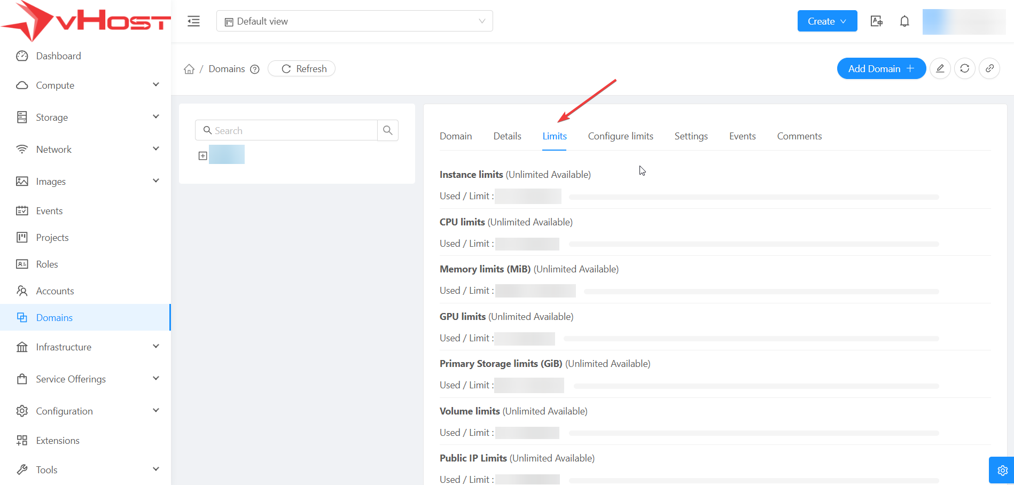Screen dimensions: 1014x485
Task: Click the home breadcrumb icon
Action: coord(189,69)
